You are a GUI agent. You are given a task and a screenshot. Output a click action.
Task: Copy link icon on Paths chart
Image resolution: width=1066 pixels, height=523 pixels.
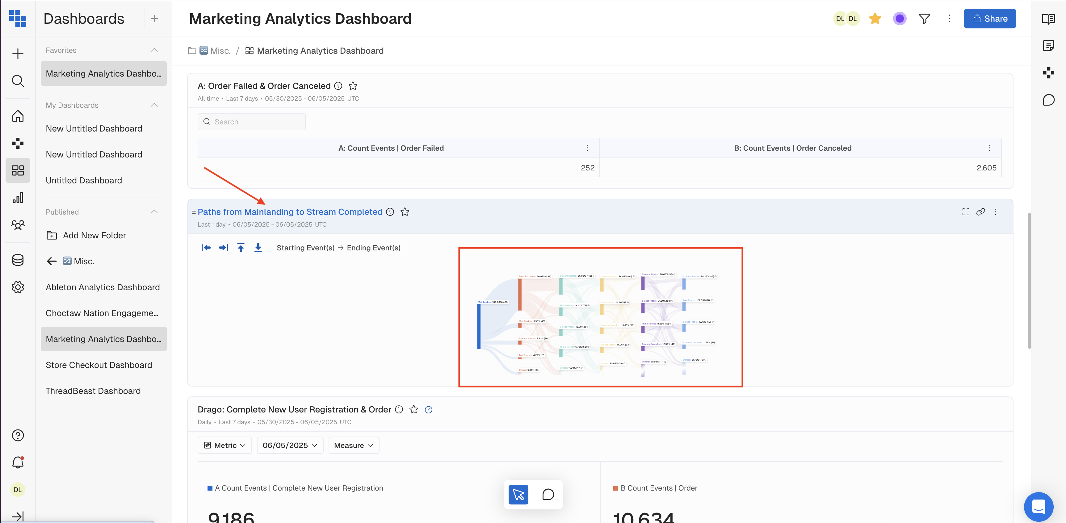point(980,212)
